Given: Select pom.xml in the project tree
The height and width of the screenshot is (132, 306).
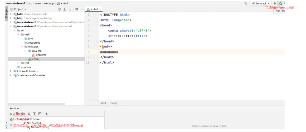Looking at the screenshot, I should click(24, 67).
